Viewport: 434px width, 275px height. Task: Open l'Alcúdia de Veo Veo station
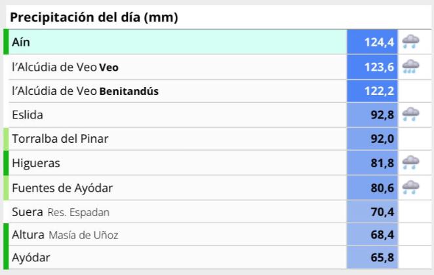(x=65, y=67)
